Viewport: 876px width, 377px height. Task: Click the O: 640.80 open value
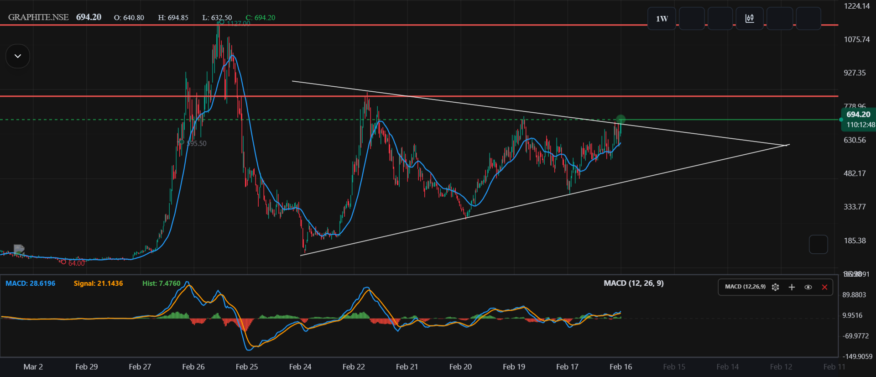(129, 18)
